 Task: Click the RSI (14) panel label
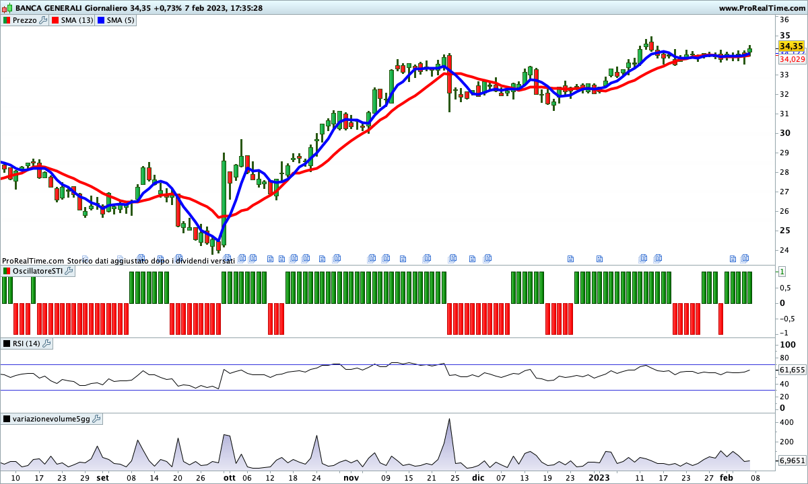(x=26, y=344)
